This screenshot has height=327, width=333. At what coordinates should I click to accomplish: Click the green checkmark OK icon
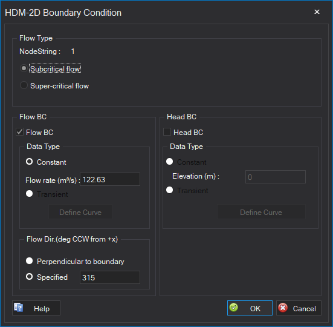(234, 308)
